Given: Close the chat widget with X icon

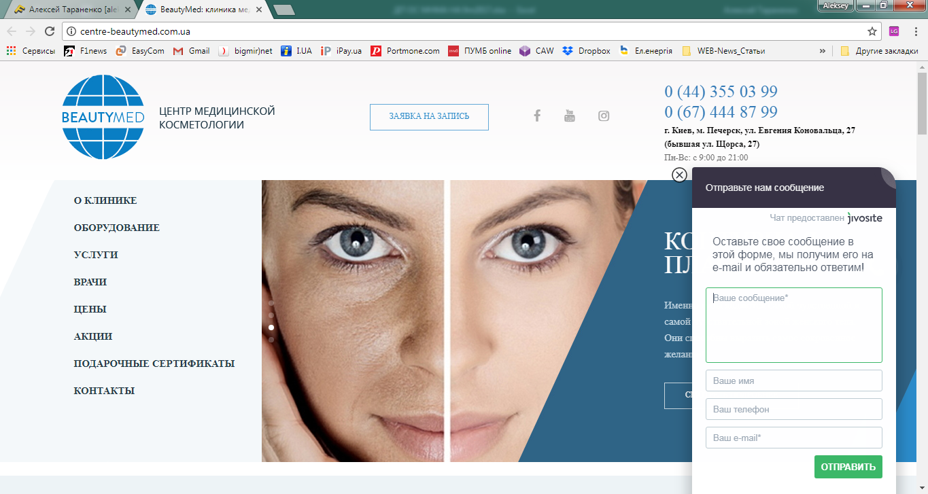Looking at the screenshot, I should pyautogui.click(x=679, y=175).
